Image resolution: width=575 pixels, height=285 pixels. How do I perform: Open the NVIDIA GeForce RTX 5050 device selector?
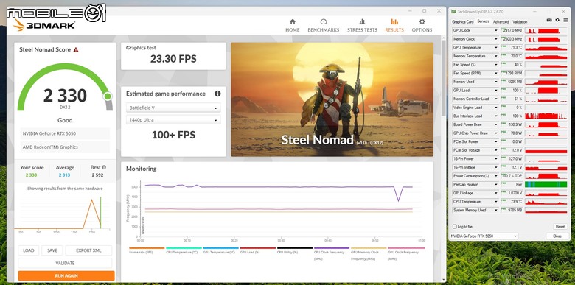coord(484,236)
